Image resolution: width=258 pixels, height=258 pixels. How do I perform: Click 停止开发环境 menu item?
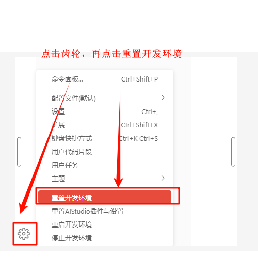105,238
